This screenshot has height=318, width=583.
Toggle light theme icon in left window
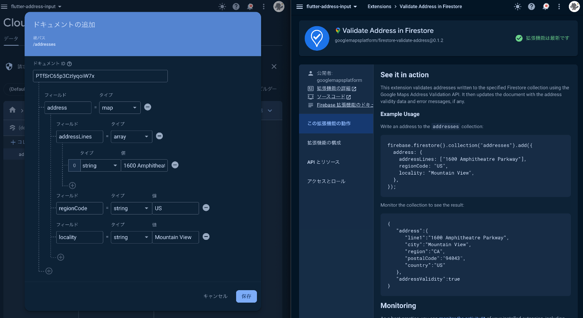click(x=222, y=7)
